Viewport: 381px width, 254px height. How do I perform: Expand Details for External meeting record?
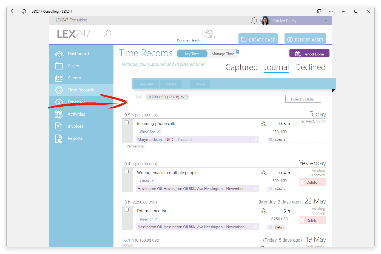277,227
